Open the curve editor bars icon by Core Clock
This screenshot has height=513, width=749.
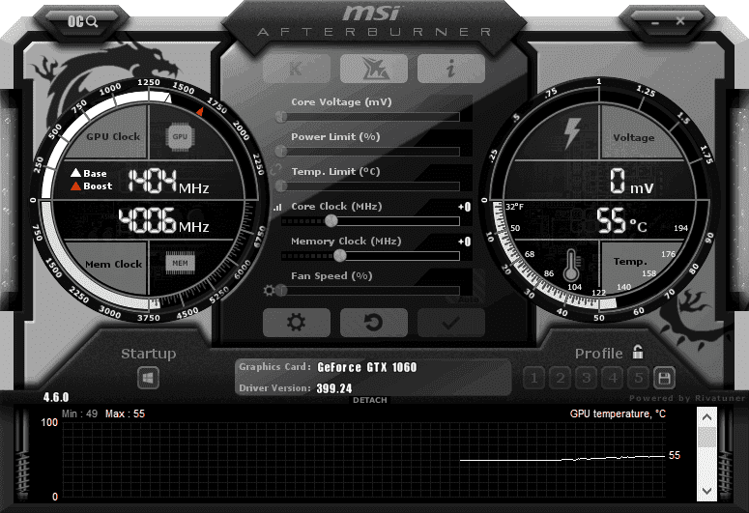277,208
